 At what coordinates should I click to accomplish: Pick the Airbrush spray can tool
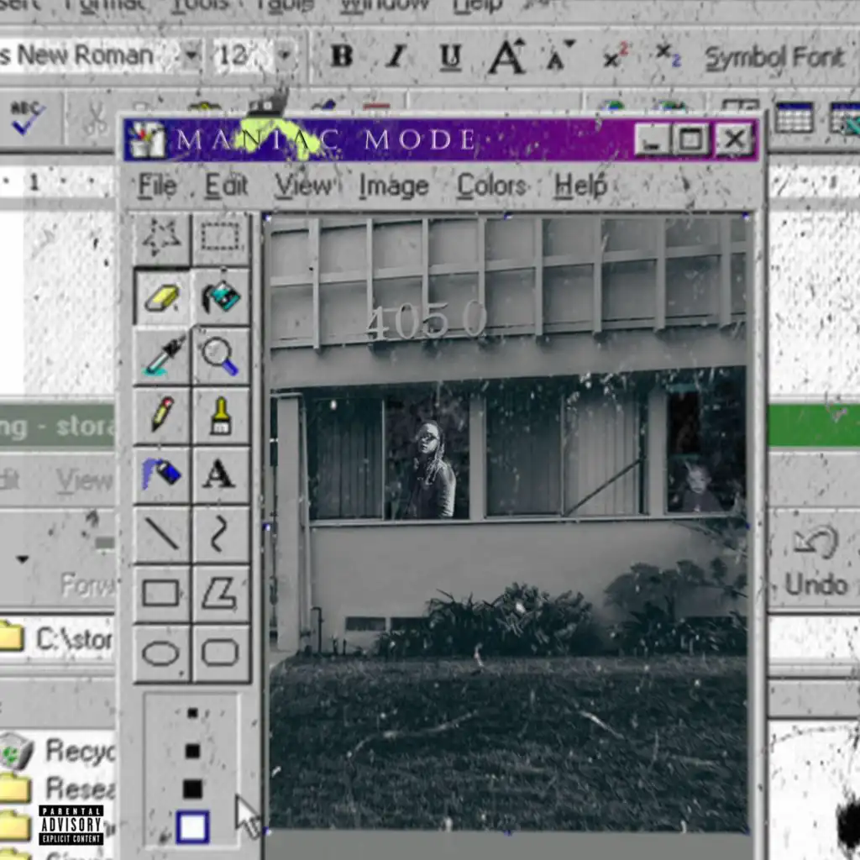pyautogui.click(x=161, y=475)
